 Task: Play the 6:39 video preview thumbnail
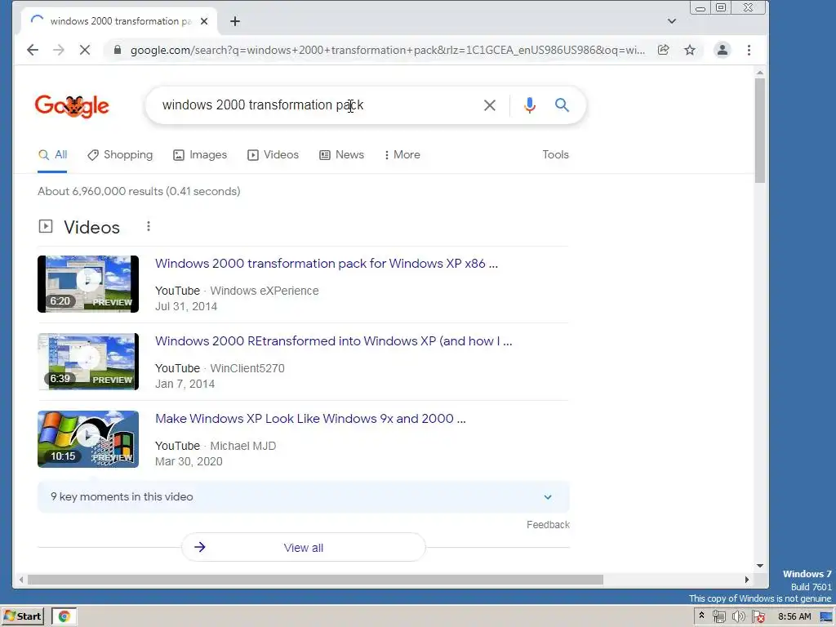coord(88,362)
